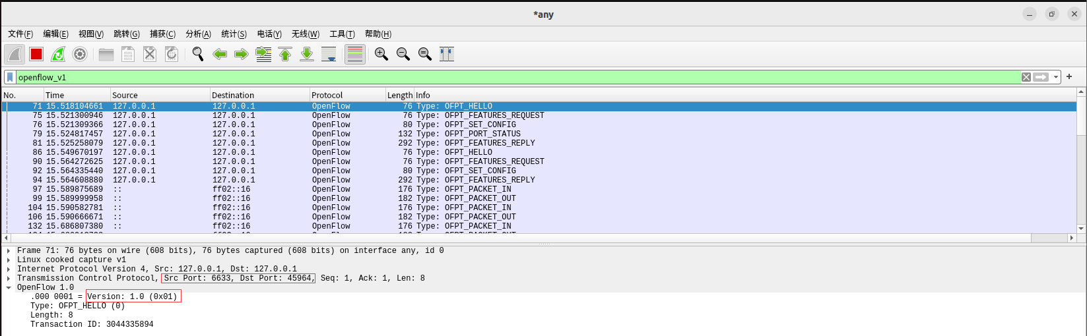Restart the current capture

point(58,54)
